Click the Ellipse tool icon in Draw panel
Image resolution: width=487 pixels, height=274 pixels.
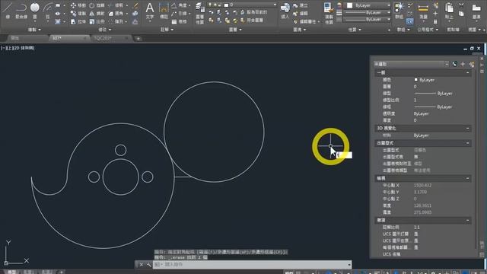[58, 14]
